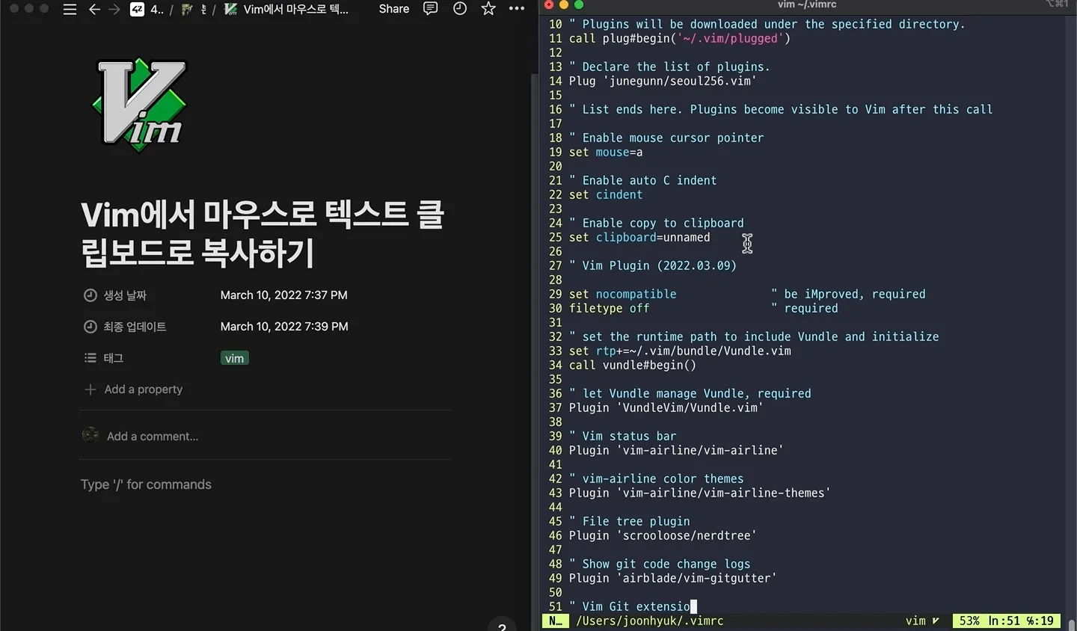Click Add a property
Image resolution: width=1077 pixels, height=631 pixels.
click(x=134, y=390)
